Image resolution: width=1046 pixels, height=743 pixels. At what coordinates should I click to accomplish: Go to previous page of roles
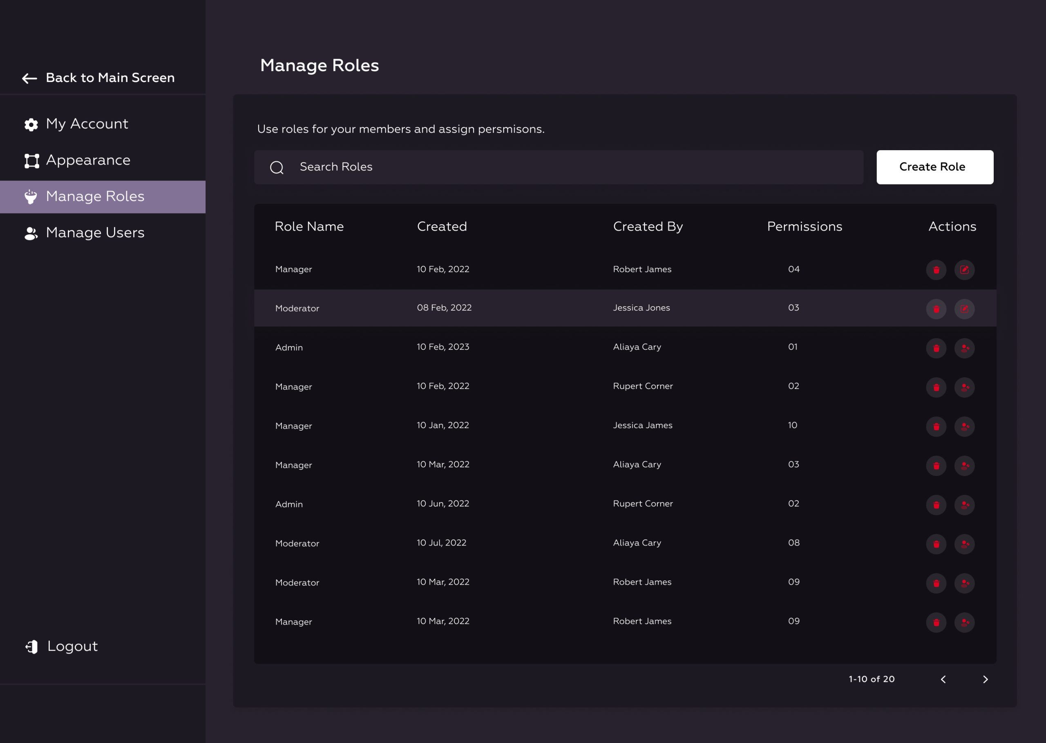943,679
